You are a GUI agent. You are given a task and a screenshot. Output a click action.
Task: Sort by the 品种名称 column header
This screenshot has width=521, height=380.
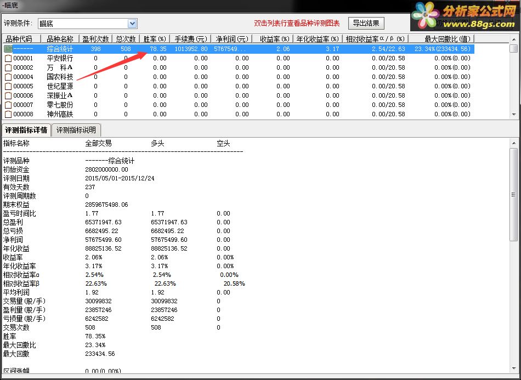pyautogui.click(x=60, y=39)
